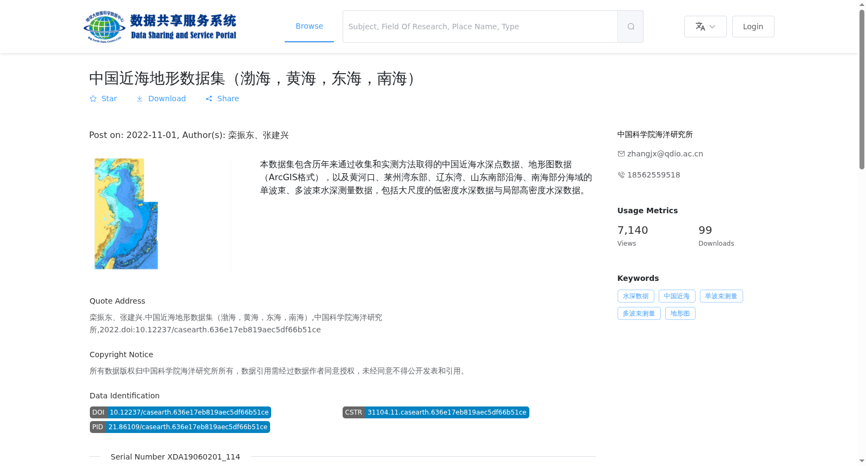Click the Download link text

coord(167,99)
